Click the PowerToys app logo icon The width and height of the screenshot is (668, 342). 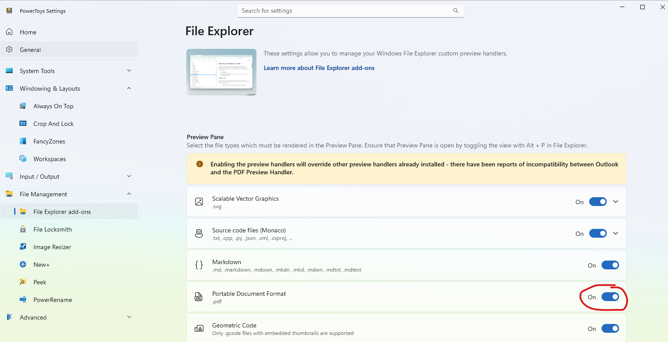[x=9, y=11]
